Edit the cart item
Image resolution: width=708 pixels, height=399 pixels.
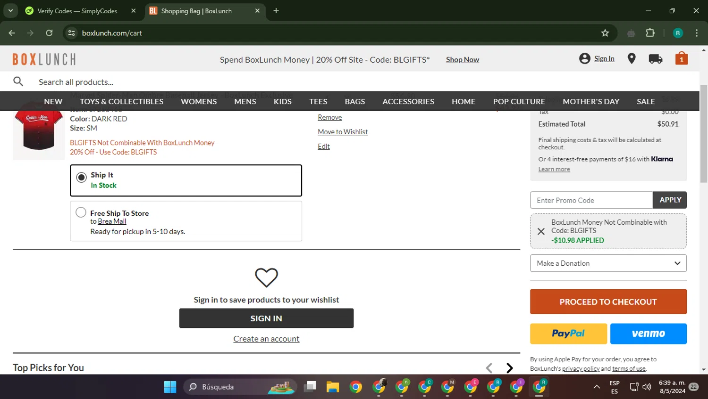coord(324,147)
